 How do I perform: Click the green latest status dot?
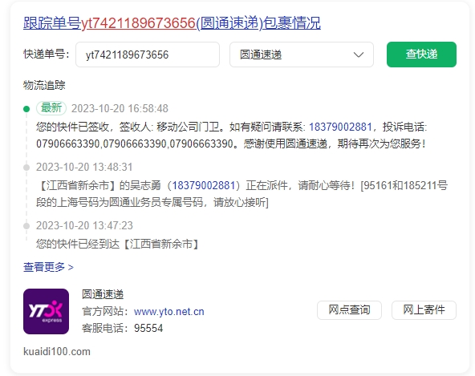tap(26, 109)
